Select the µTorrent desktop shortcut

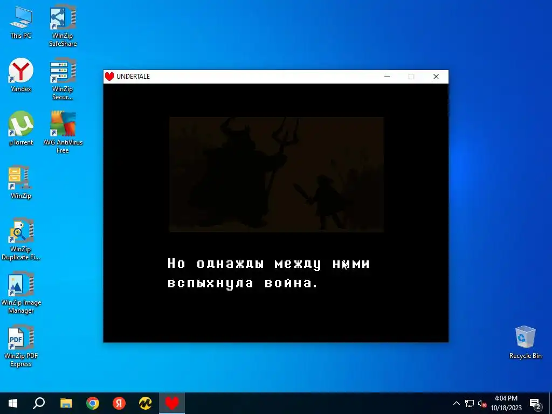[21, 128]
